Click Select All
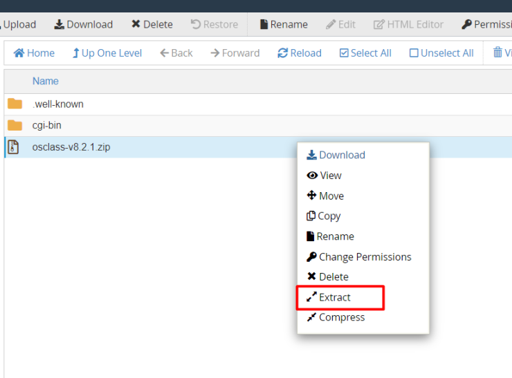The width and height of the screenshot is (512, 378). pyautogui.click(x=365, y=53)
